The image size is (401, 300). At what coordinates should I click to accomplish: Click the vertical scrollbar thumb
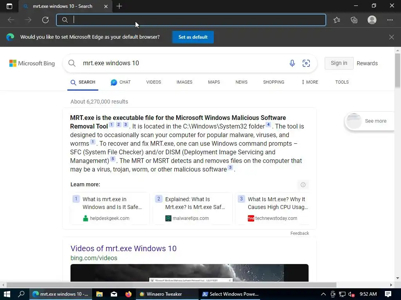click(397, 70)
